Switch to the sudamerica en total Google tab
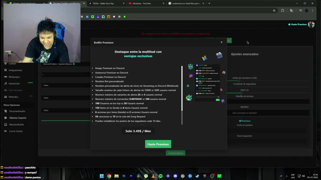Viewport: 321px width, 180px height. point(186,3)
